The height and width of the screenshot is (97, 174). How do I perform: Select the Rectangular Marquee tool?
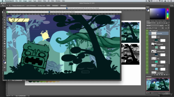pyautogui.click(x=5, y=15)
